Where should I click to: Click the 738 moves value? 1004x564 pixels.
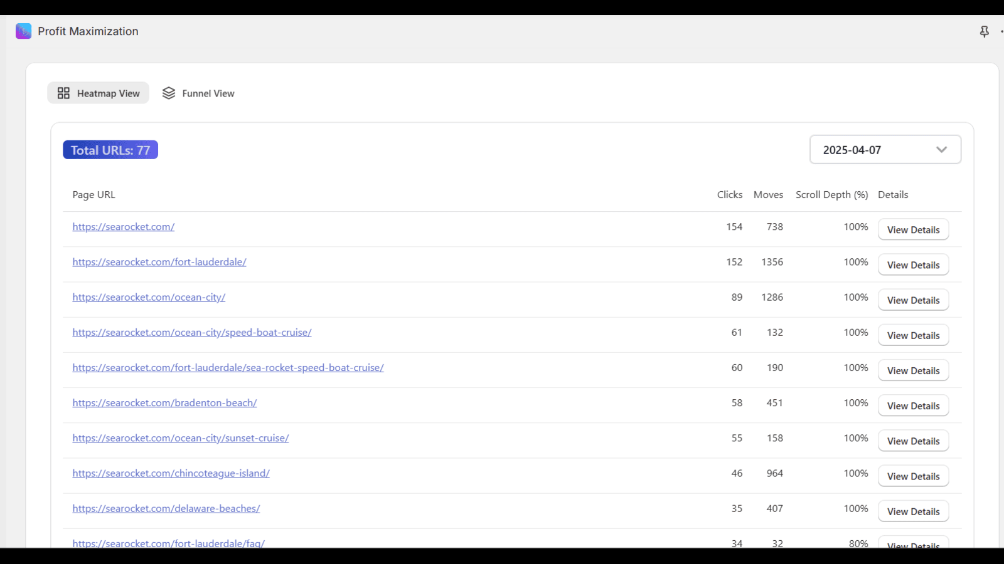tap(775, 227)
